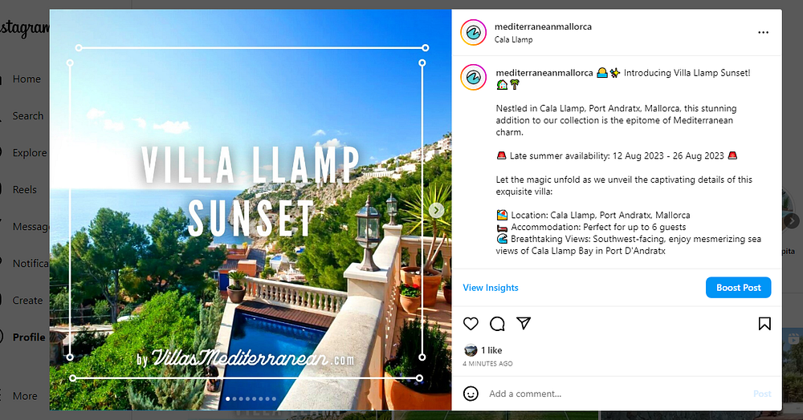
Task: Click the profile avatar beside the caption
Action: pos(473,78)
